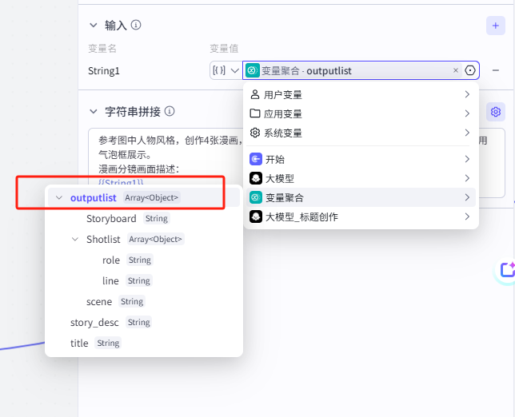Collapse the 输入 section
Viewport: 515px width, 417px height.
(94, 26)
